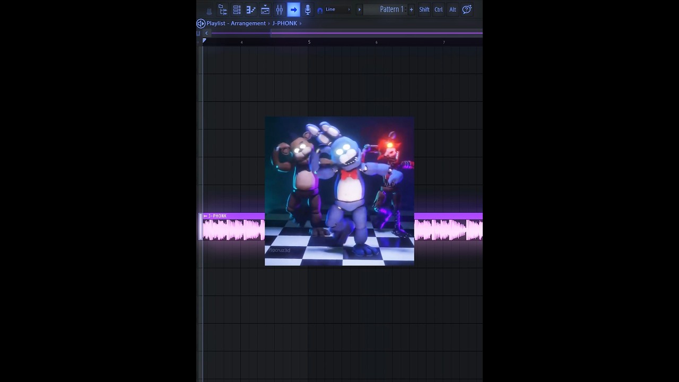Open the mixer icon

tap(280, 10)
